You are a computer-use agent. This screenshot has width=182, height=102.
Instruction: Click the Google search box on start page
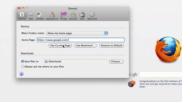coord(161,74)
